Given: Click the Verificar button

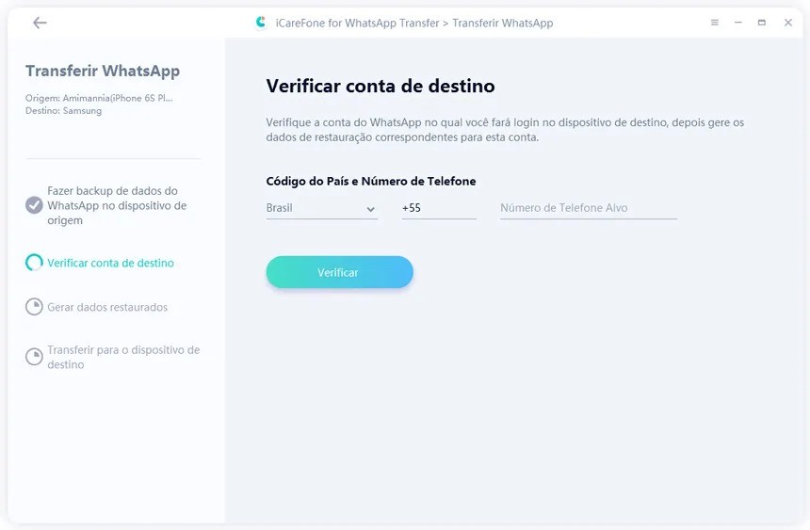Looking at the screenshot, I should tap(339, 272).
